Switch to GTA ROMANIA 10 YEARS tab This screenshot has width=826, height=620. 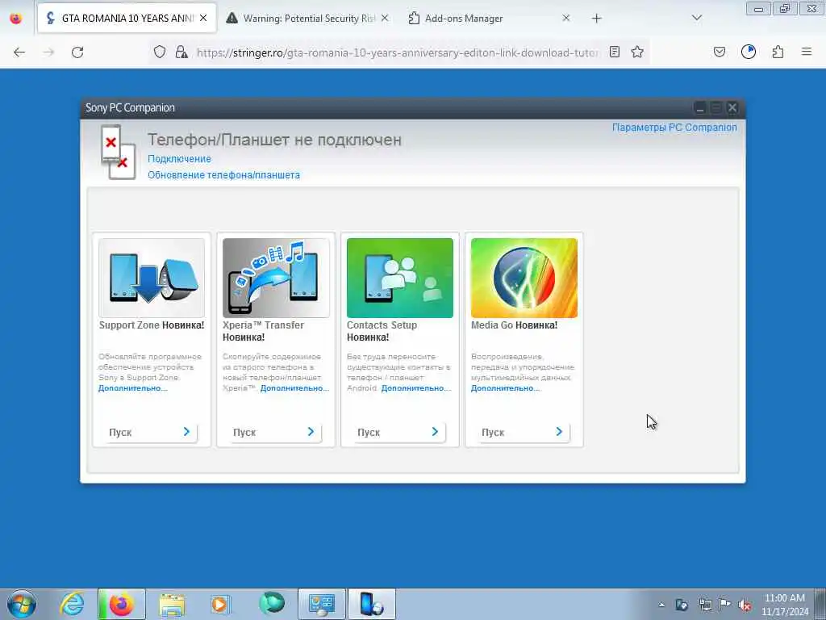coord(127,18)
